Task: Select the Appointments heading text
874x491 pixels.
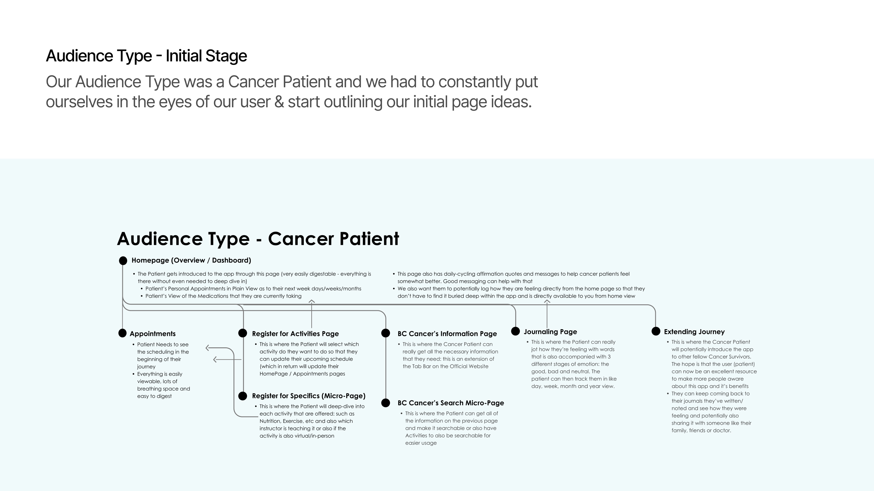Action: (153, 334)
